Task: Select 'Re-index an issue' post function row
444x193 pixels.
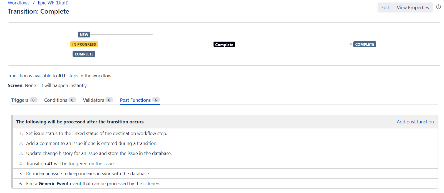Action: click(x=225, y=174)
